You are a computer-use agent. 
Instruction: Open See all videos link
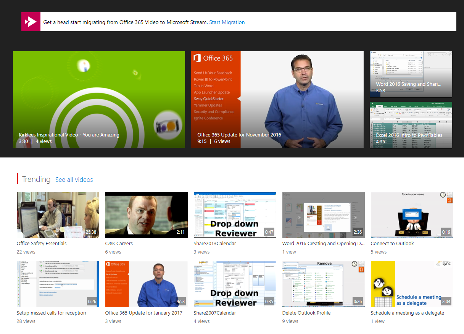click(74, 180)
